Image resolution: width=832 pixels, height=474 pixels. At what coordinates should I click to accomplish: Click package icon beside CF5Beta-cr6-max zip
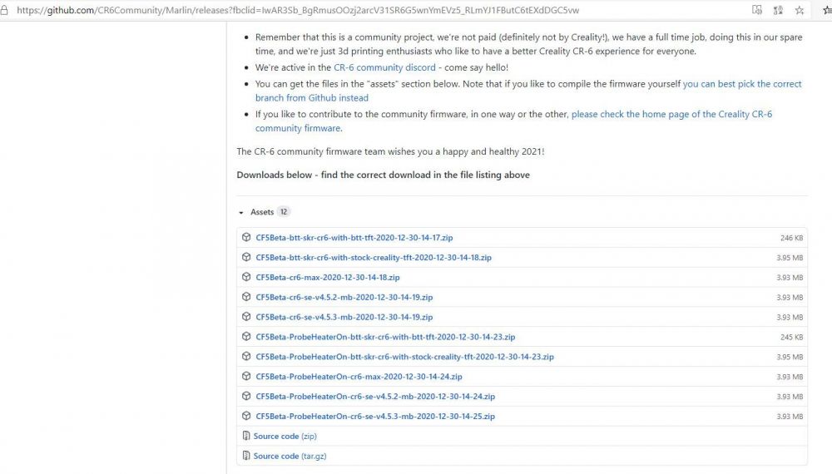pyautogui.click(x=246, y=277)
